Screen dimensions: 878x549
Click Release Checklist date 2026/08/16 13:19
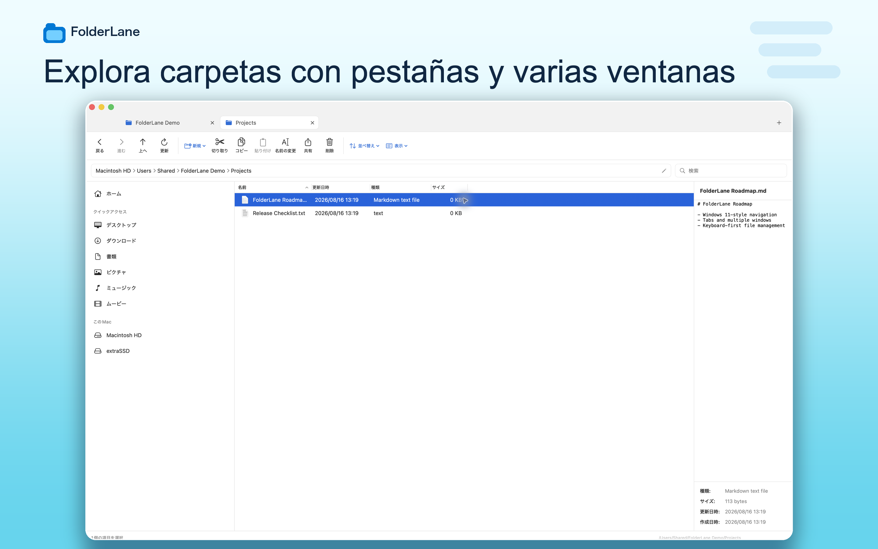[336, 213]
